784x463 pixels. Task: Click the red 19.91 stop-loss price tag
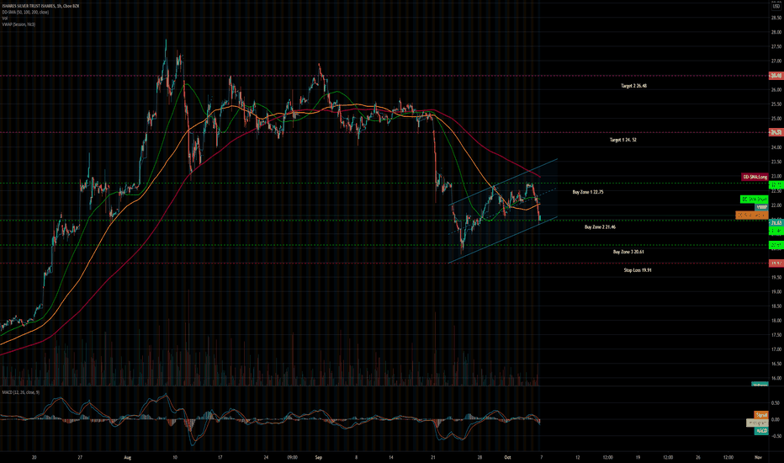click(776, 263)
